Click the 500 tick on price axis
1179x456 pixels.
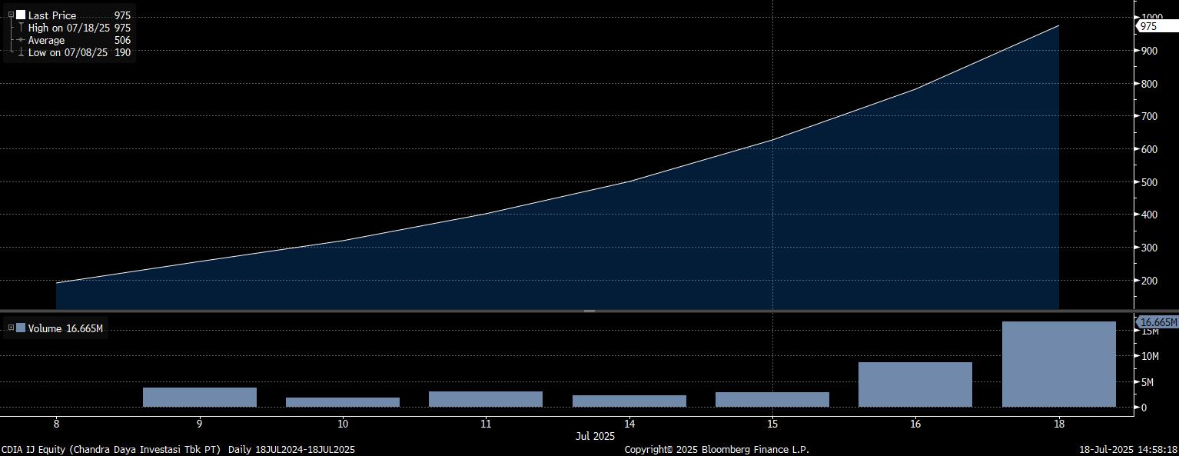[x=1150, y=182]
